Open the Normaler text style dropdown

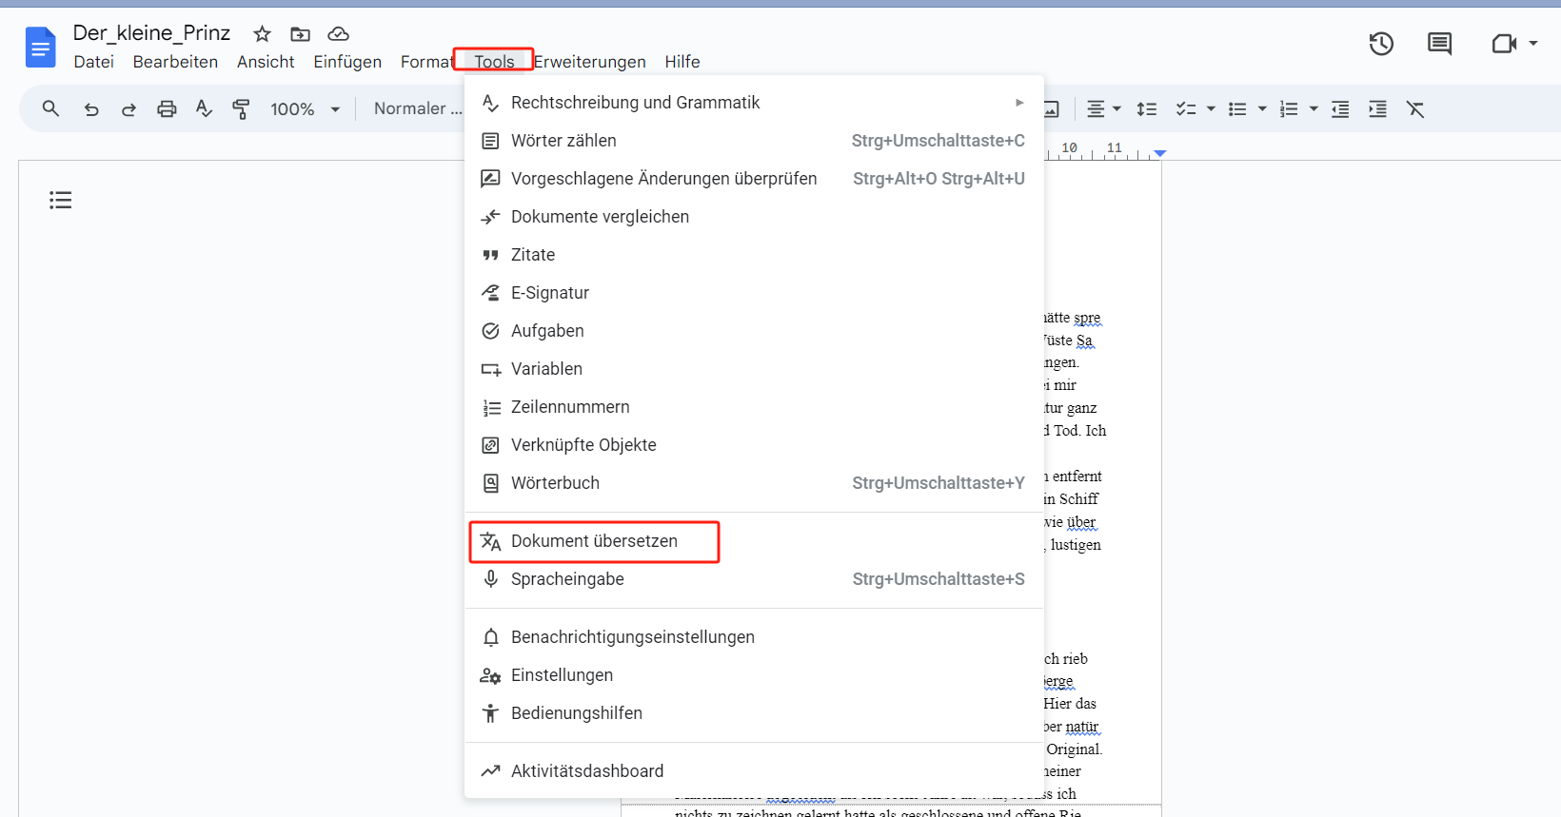[417, 108]
